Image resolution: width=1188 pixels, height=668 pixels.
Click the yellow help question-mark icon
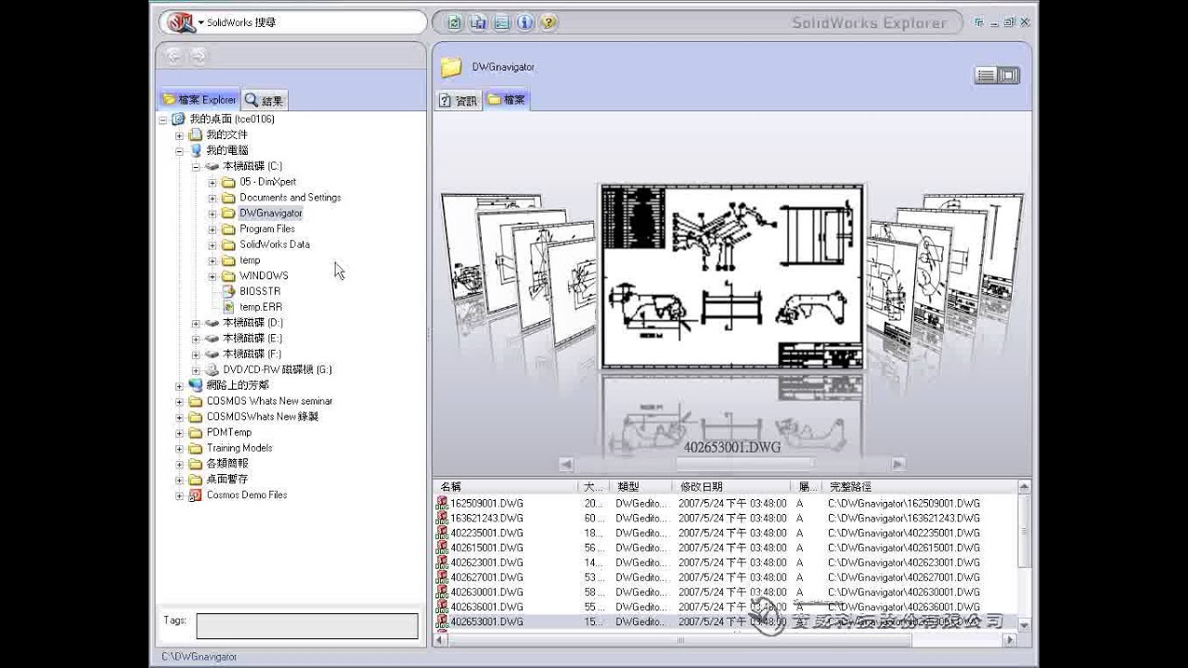[548, 22]
